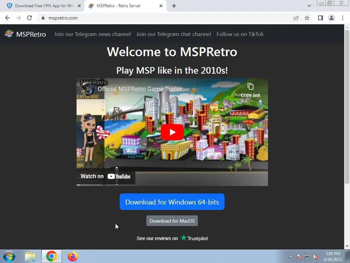Open the network status tray icon

pos(307,257)
